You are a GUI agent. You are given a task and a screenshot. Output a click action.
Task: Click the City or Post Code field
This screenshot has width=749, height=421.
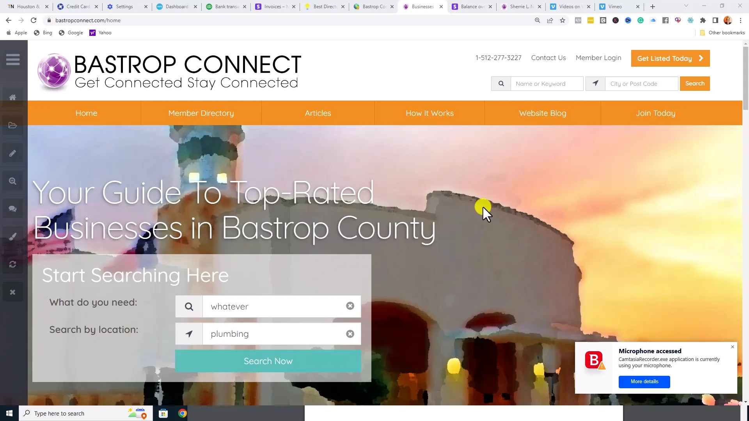point(641,83)
